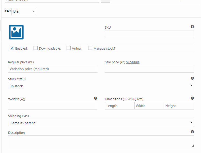Screen dimensions: 201x153
Task: Click the Stock status help icon
Action: point(192,78)
